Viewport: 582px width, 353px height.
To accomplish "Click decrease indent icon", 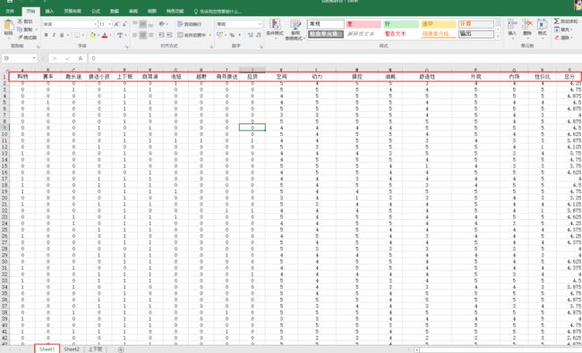I will 161,35.
